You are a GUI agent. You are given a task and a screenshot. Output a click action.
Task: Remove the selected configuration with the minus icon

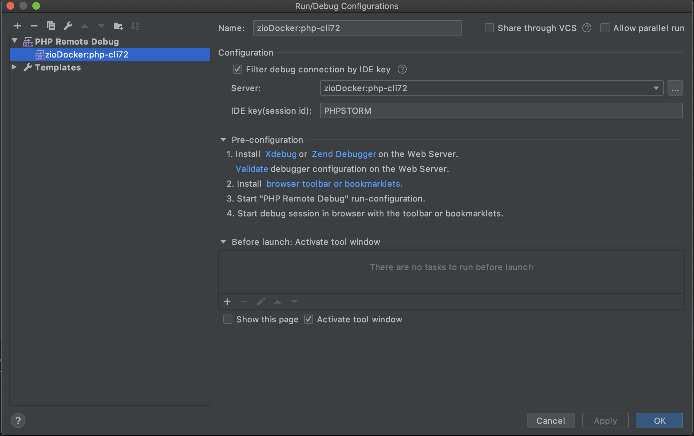click(x=34, y=26)
